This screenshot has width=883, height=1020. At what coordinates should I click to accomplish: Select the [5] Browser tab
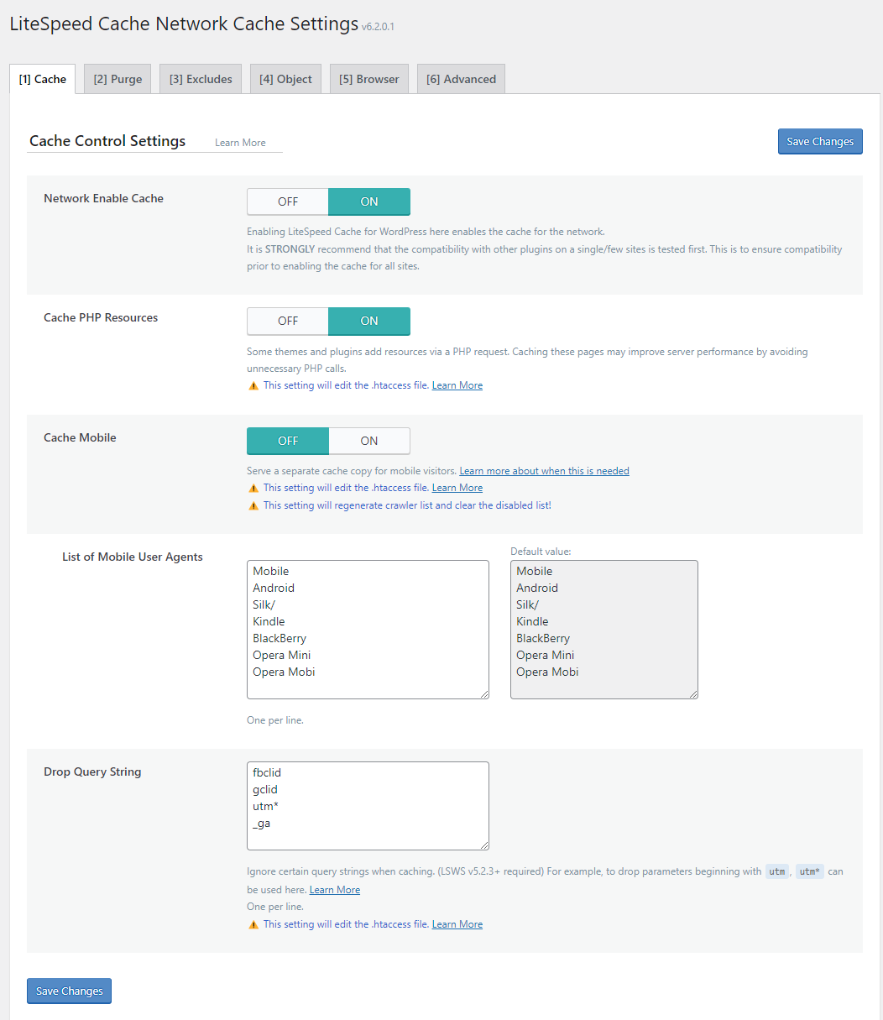pos(369,79)
